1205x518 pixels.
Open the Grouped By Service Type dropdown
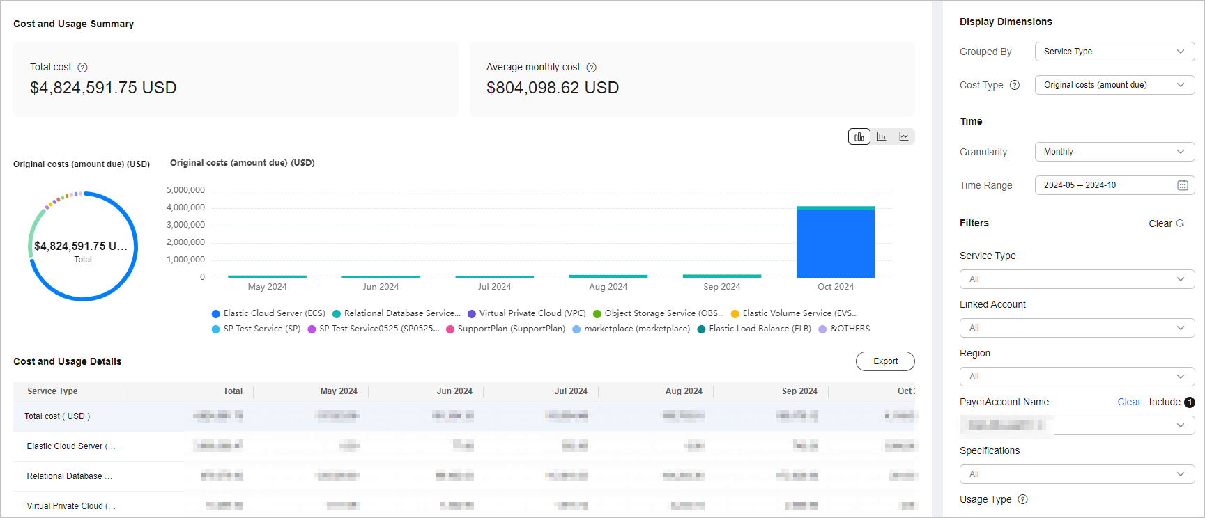[1114, 52]
